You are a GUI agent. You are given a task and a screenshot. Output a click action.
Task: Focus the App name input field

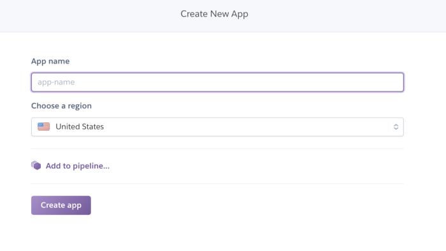coord(217,82)
